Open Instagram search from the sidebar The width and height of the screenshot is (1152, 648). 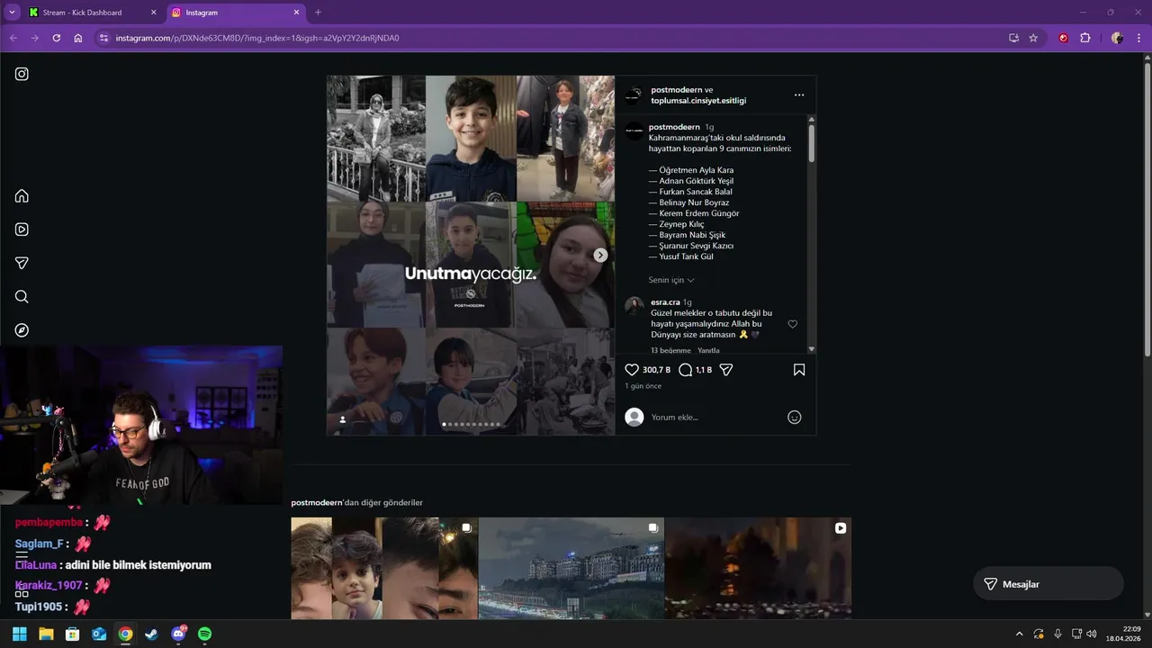pyautogui.click(x=22, y=297)
